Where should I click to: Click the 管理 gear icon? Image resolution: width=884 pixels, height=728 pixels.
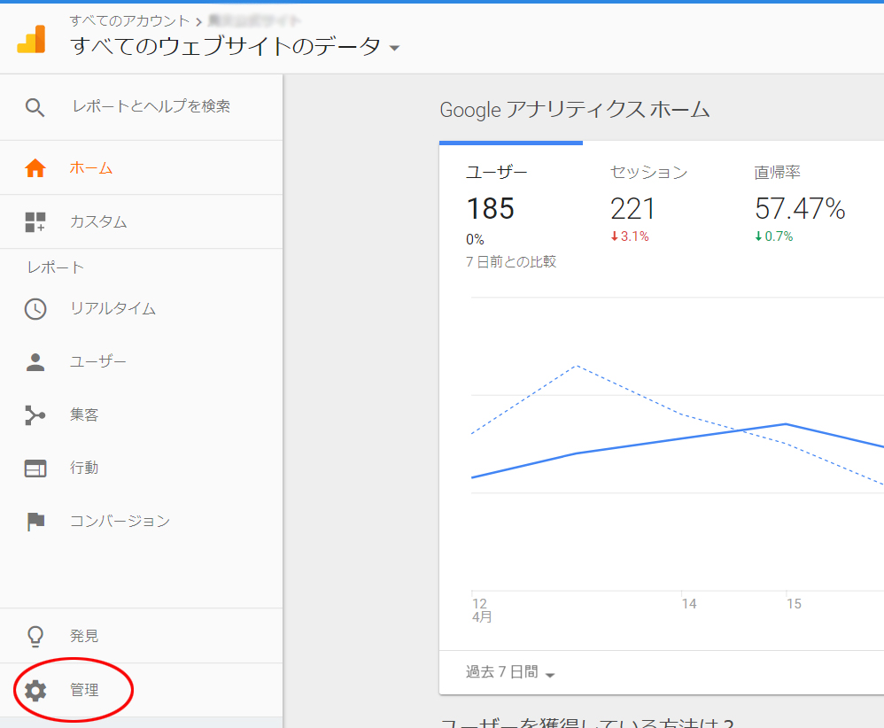[35, 690]
